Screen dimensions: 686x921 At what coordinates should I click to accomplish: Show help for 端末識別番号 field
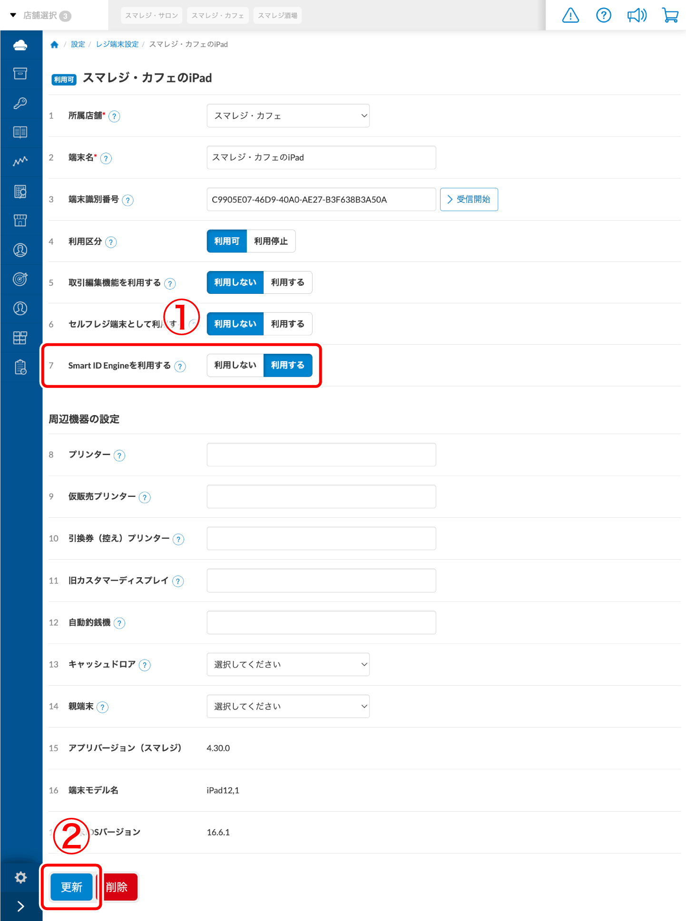click(127, 200)
